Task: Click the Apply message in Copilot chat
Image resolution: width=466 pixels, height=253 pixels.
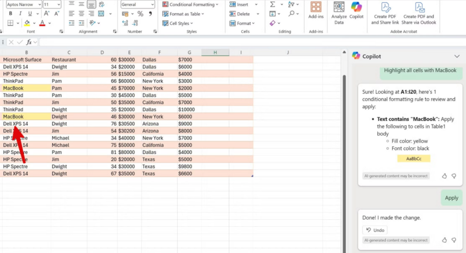Action: pos(452,198)
